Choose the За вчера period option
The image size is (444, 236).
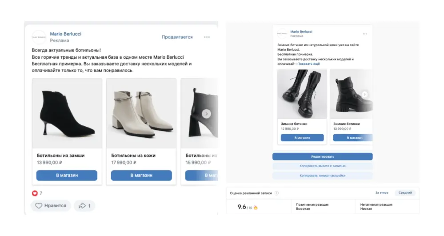point(381,193)
